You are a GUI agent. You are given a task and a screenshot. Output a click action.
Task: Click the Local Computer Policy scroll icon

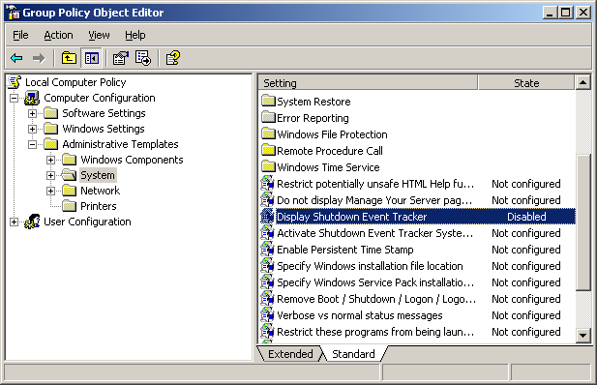(15, 82)
